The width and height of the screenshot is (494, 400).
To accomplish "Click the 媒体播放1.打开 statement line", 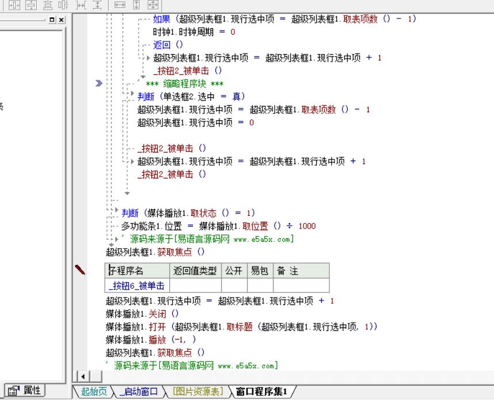I will [241, 326].
